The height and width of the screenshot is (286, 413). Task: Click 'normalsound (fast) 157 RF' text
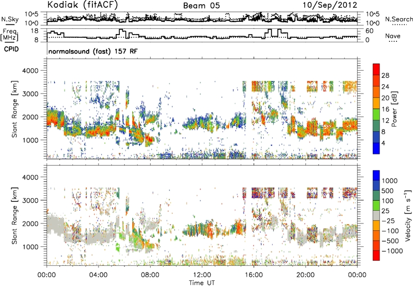93,51
